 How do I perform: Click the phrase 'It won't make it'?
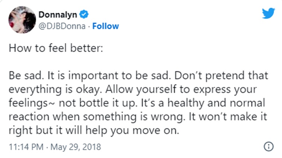228,116
